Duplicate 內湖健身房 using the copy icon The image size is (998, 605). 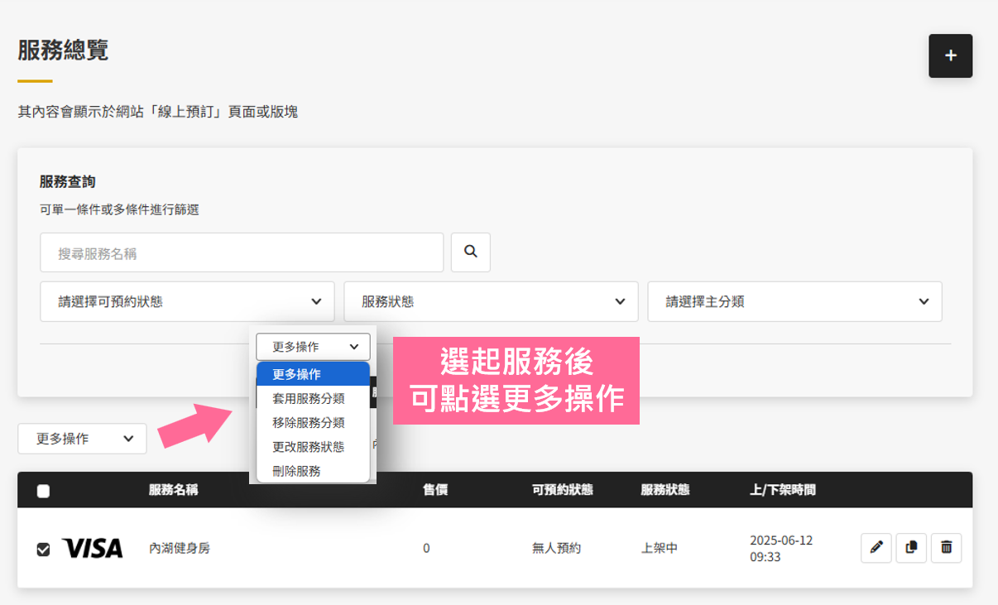[x=911, y=548]
